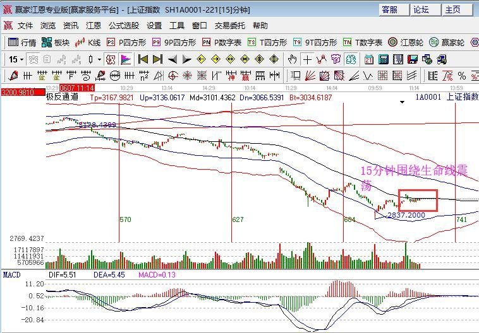Select the zigzag turning-point tool
The image size is (479, 333).
[x=322, y=59]
